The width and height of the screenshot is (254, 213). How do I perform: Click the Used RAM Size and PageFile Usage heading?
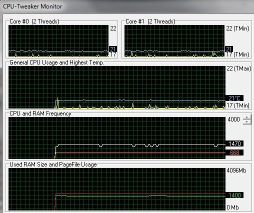click(53, 164)
